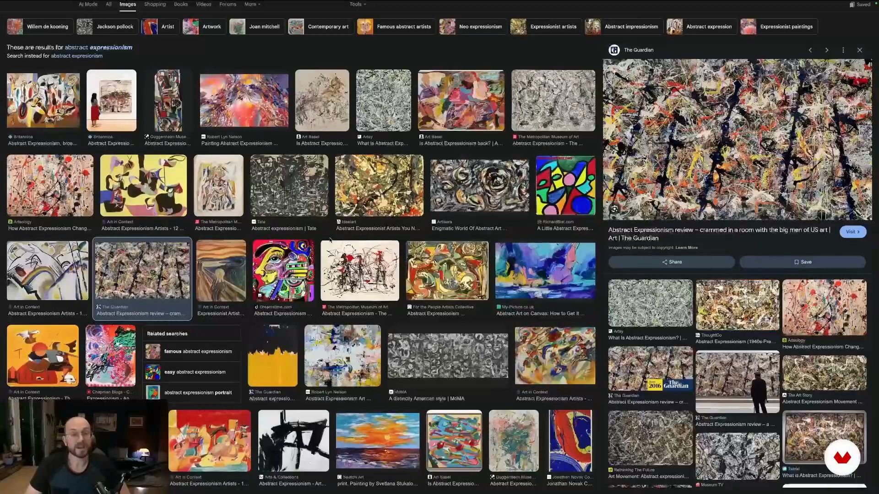Close the image preview panel
The width and height of the screenshot is (879, 494).
click(860, 50)
